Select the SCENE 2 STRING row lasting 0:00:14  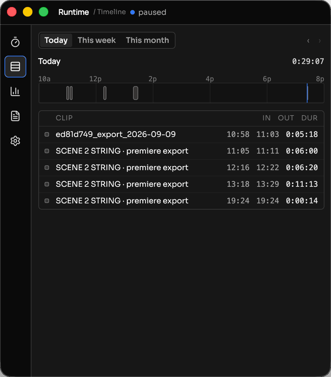tap(181, 201)
